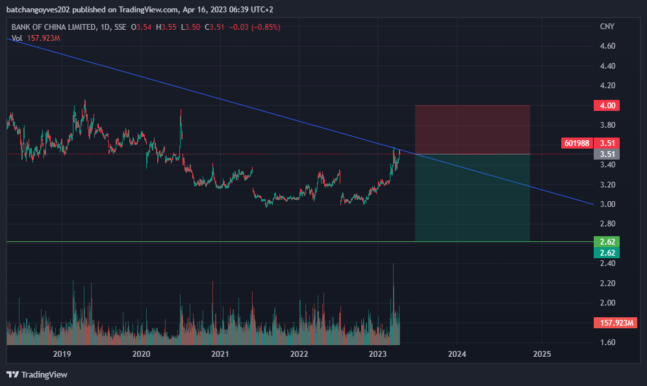Click the closing price value C3.51
The image size is (647, 386).
pyautogui.click(x=214, y=27)
